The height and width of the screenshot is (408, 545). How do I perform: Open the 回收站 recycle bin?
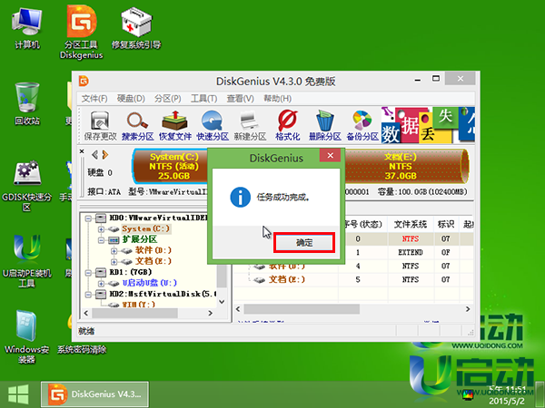(x=27, y=103)
